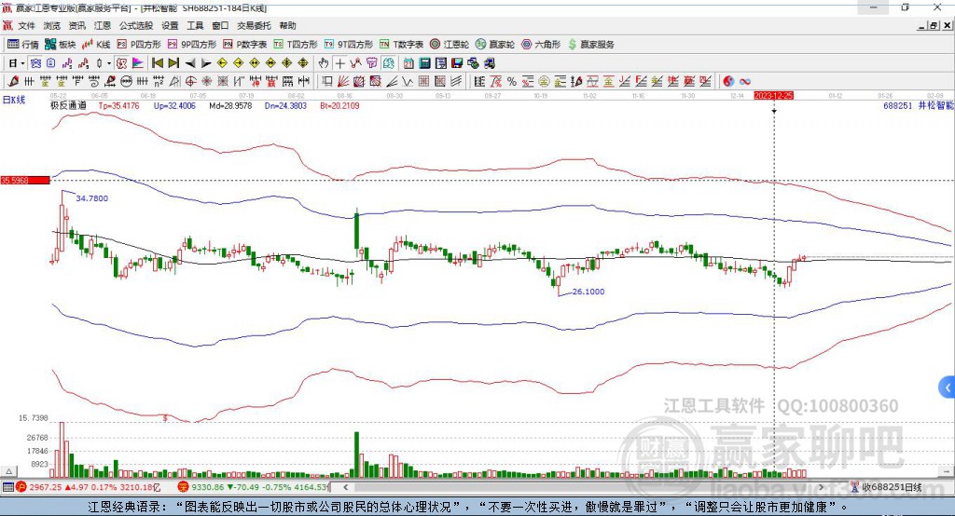
Task: Select the hand pan tool
Action: pos(324,63)
